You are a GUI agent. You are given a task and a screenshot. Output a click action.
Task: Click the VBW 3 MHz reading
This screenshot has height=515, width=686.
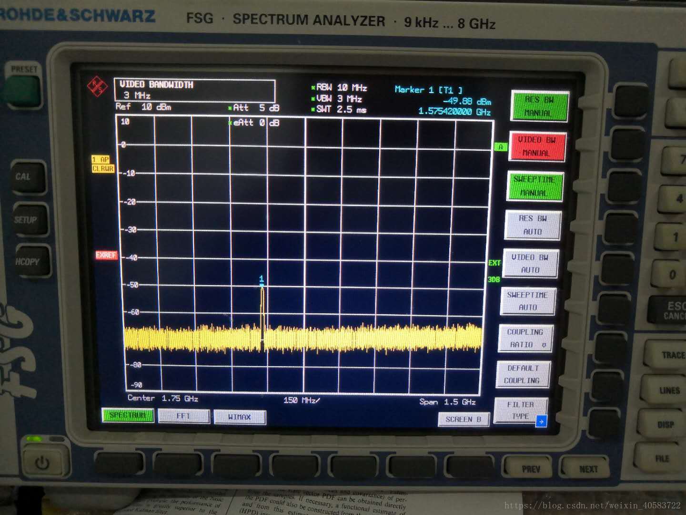click(x=337, y=99)
